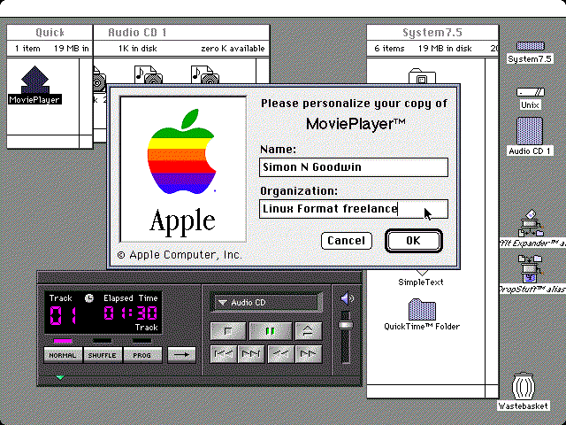Screen dimensions: 566x425
Task: Click the clock icon in CD player display
Action: coord(88,298)
